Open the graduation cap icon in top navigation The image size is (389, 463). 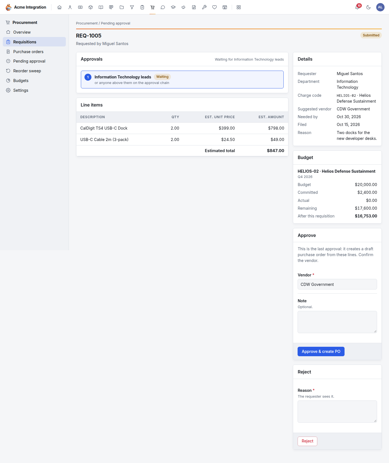coord(173,7)
